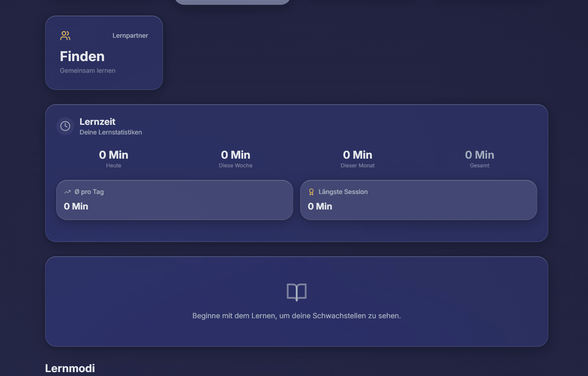Click the Lernzeit heading

click(x=97, y=122)
